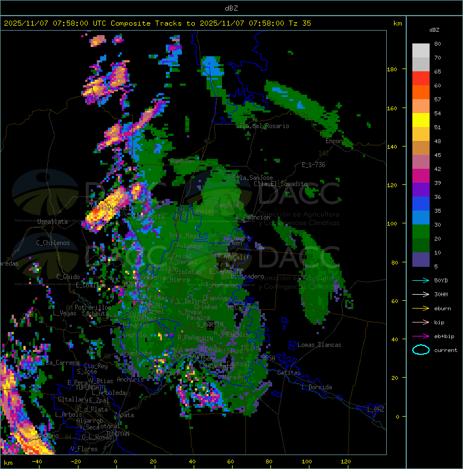Screen dimensions: 463x469
Task: Select the bright yellow 51-54 dBZ swatch
Action: pyautogui.click(x=421, y=120)
